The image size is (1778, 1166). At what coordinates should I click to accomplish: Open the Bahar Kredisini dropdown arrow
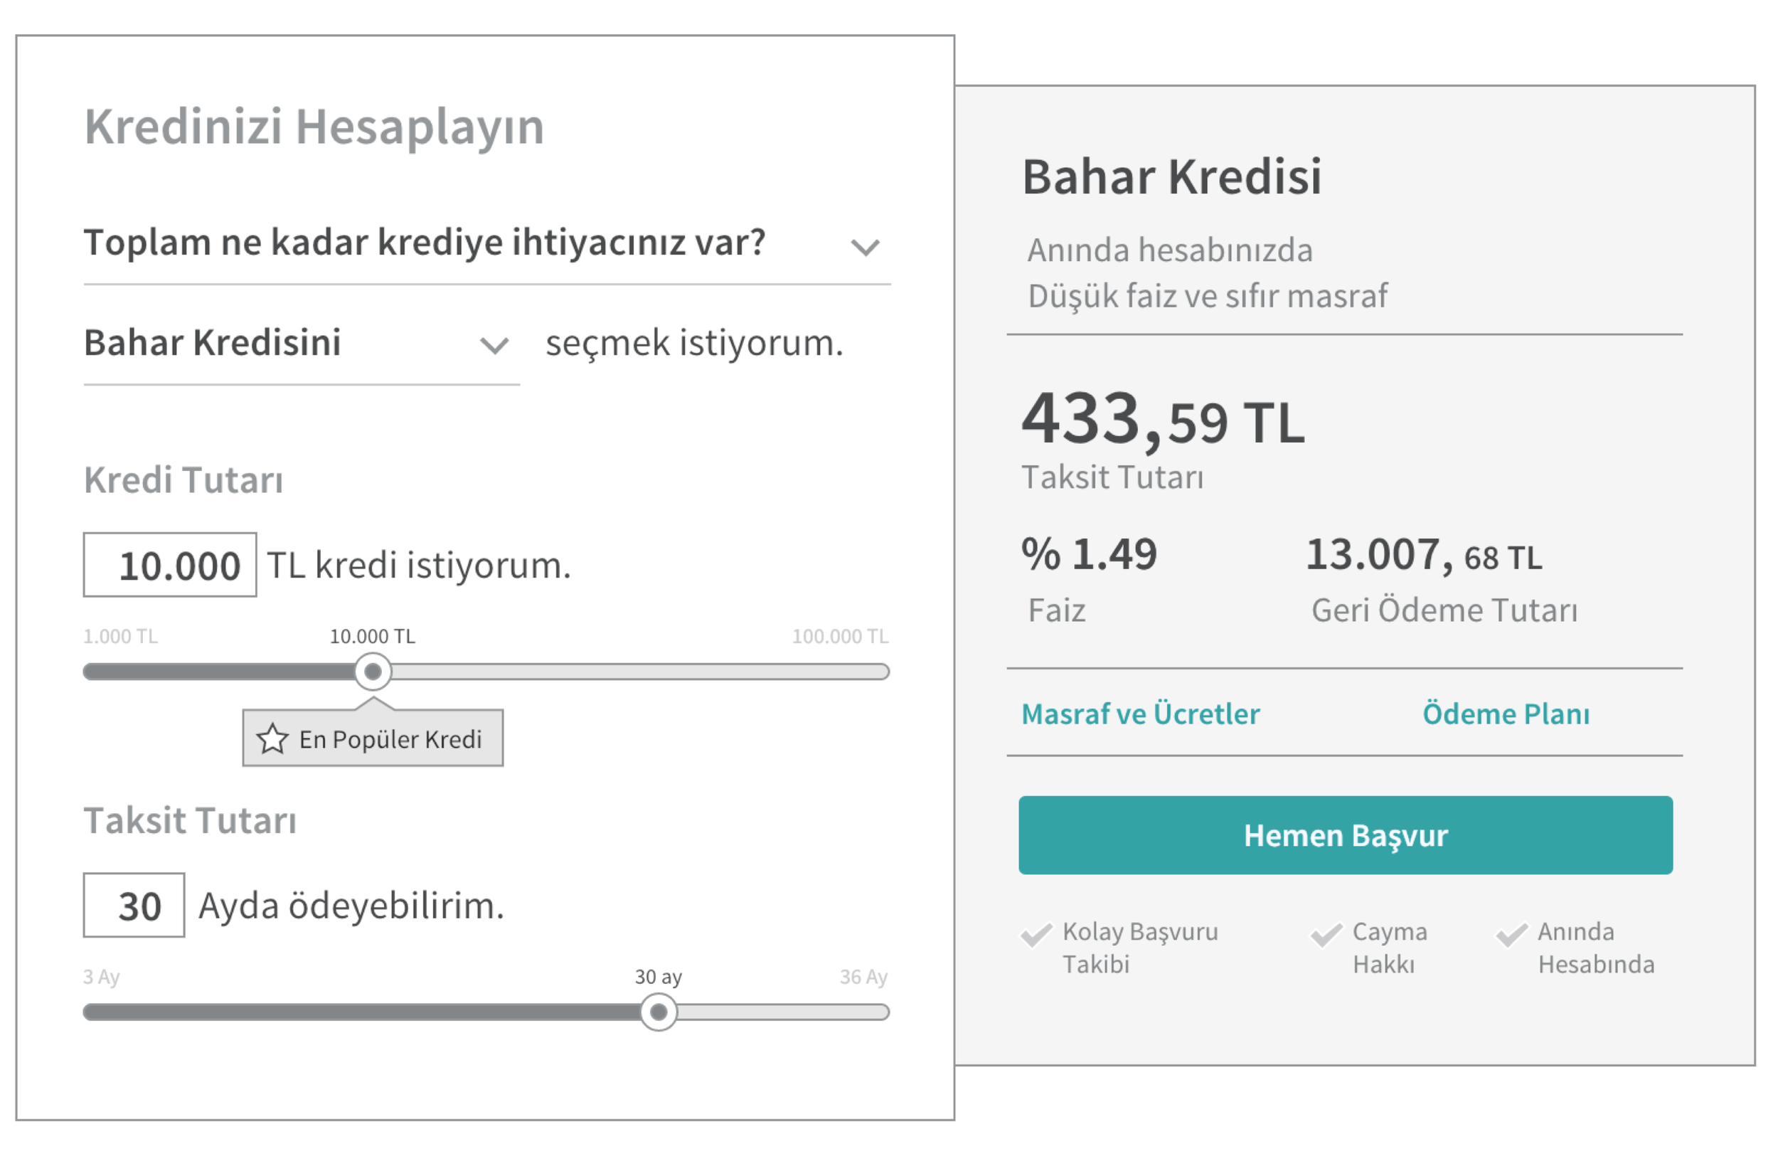494,346
